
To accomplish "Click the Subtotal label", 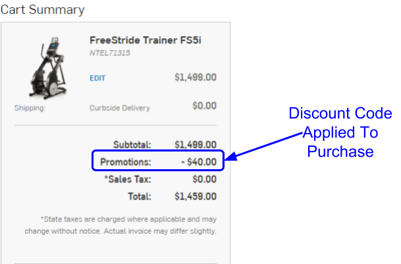I will tap(132, 145).
